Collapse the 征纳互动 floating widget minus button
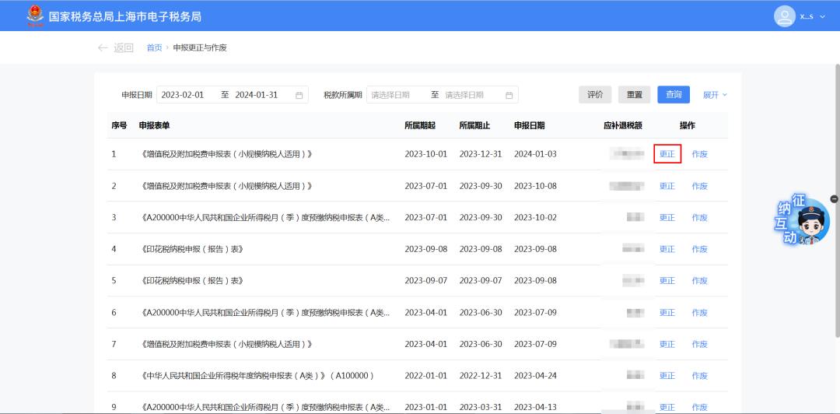 834,199
